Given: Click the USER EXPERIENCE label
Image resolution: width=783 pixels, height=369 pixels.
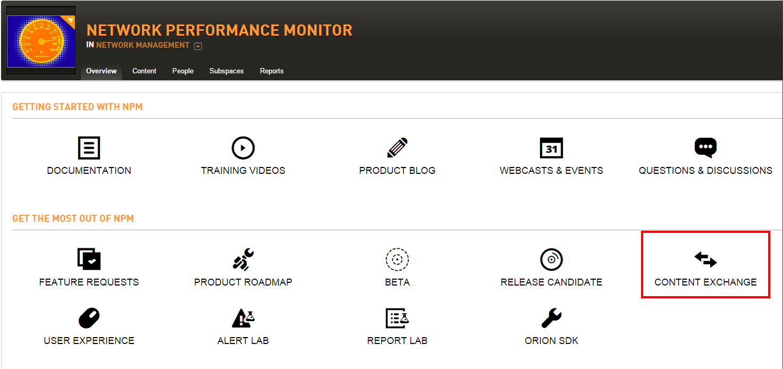Looking at the screenshot, I should point(89,341).
